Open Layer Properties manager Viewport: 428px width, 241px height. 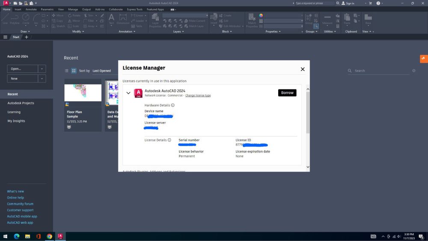pyautogui.click(x=155, y=21)
